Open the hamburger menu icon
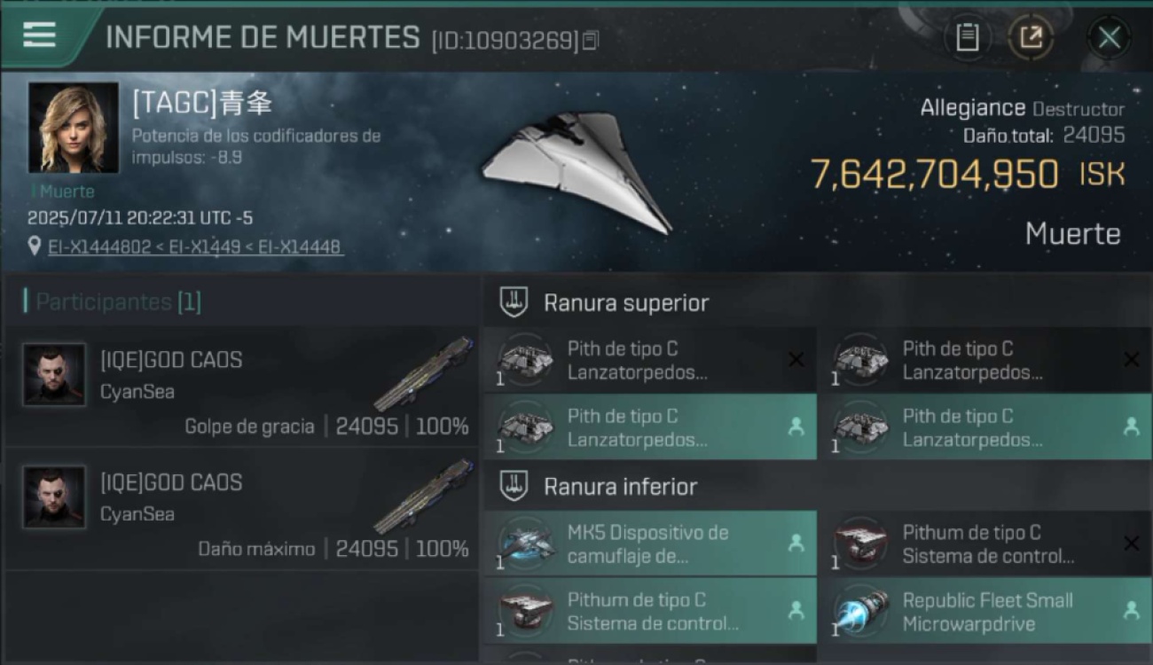The image size is (1153, 665). coord(39,35)
